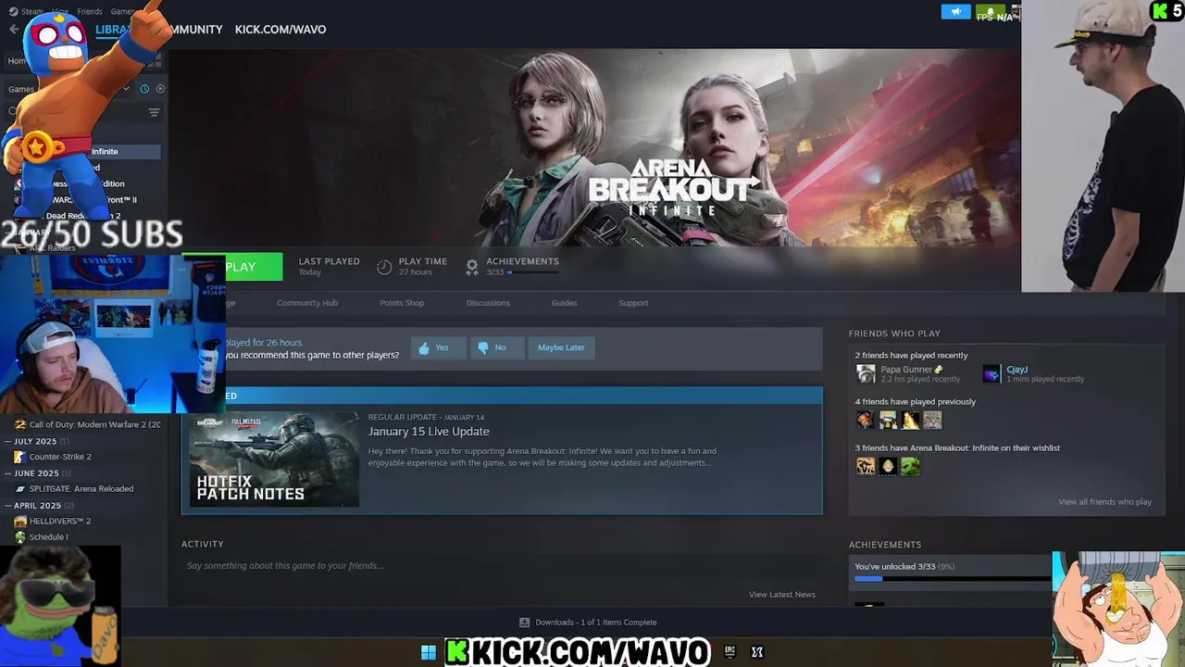Select SPLITGATE: Arena Reloaded in library

point(81,489)
